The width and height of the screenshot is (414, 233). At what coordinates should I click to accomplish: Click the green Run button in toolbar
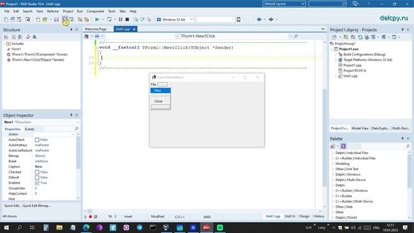pyautogui.click(x=97, y=19)
